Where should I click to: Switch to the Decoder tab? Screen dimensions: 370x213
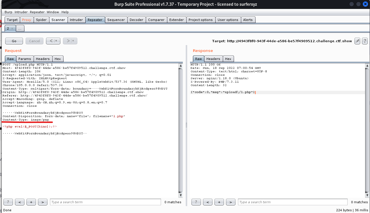point(136,20)
